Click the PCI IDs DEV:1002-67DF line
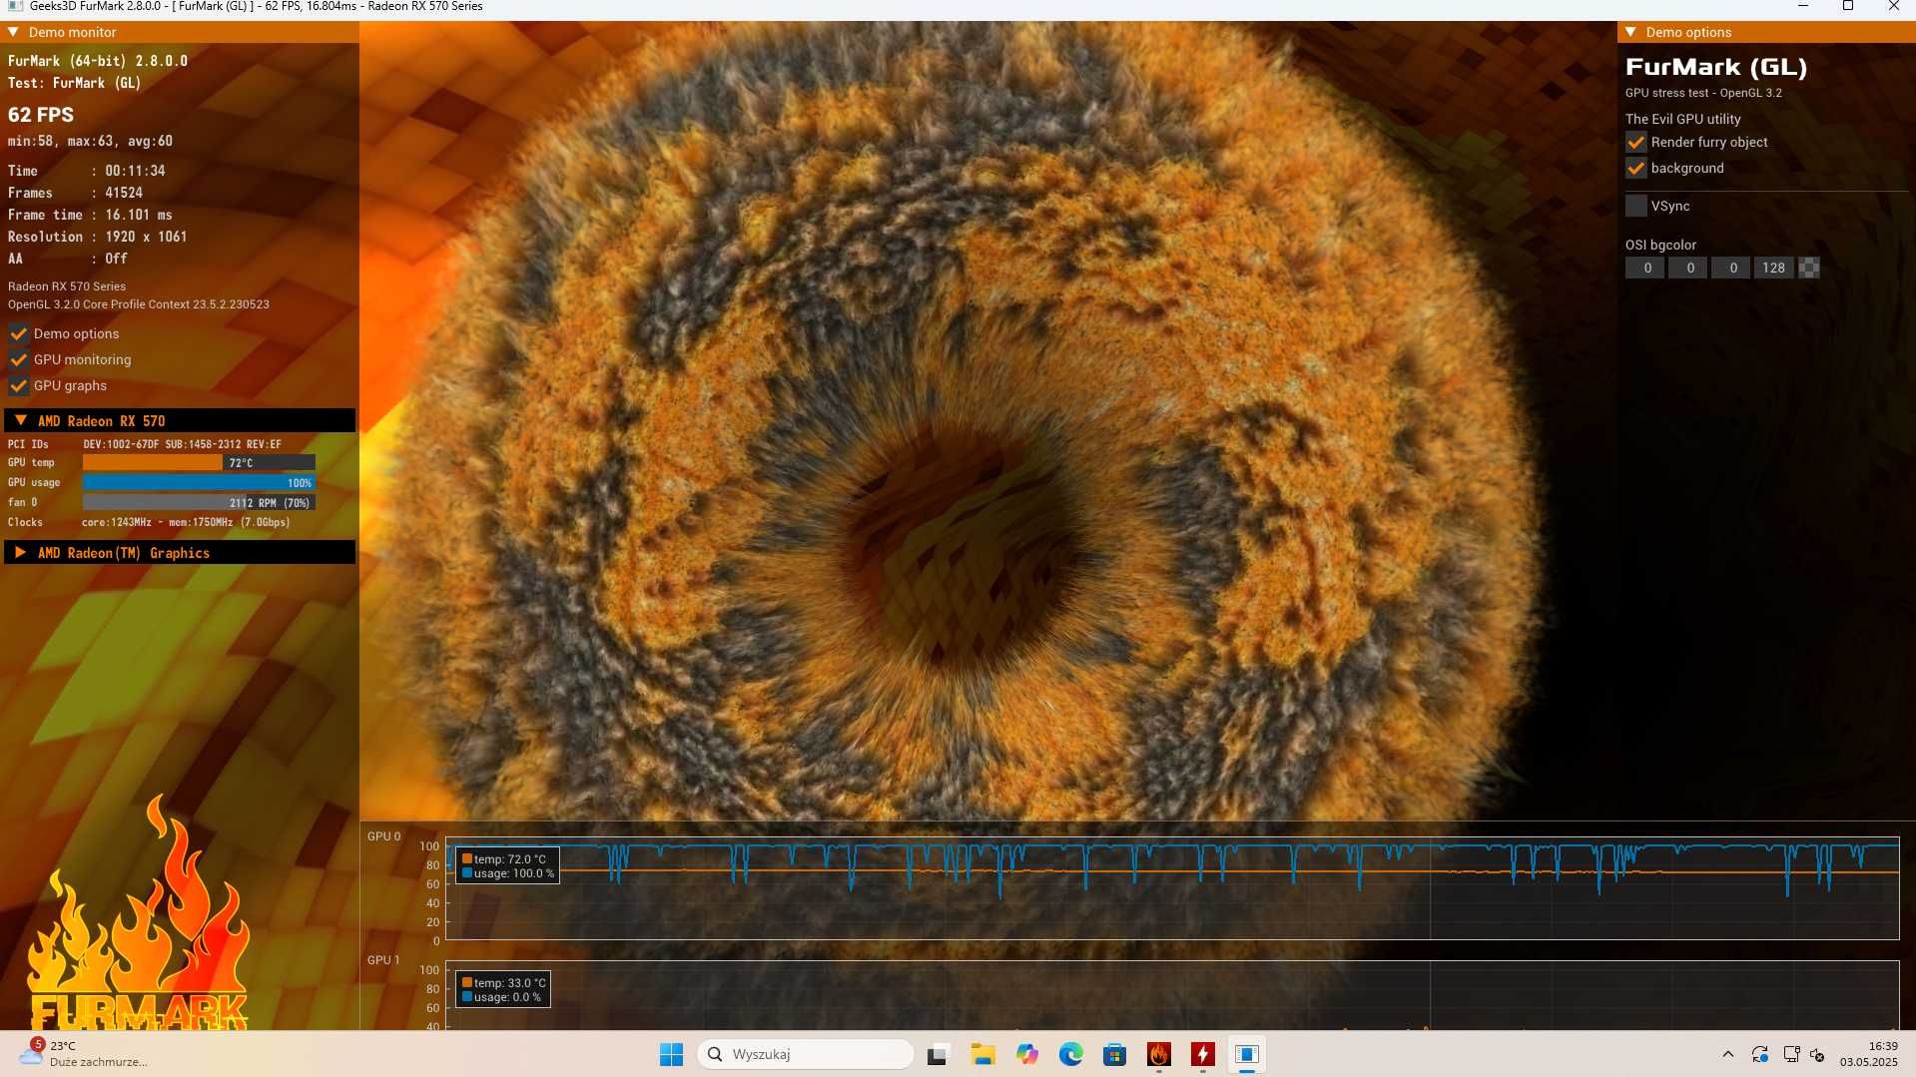1916x1077 pixels. tap(145, 444)
